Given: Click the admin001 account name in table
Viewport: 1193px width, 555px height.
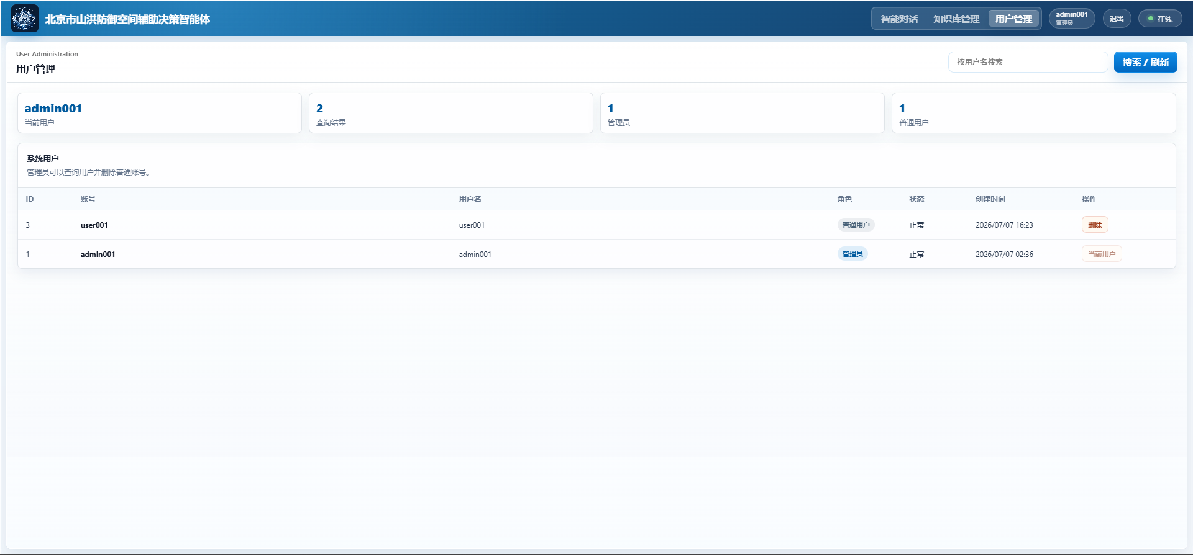Looking at the screenshot, I should 98,255.
